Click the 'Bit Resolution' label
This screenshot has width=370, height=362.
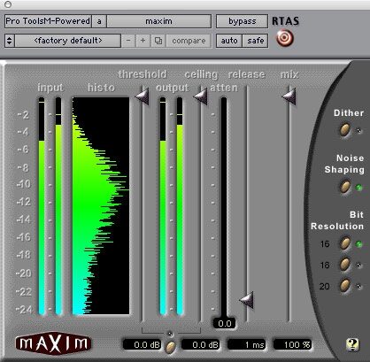tap(337, 220)
